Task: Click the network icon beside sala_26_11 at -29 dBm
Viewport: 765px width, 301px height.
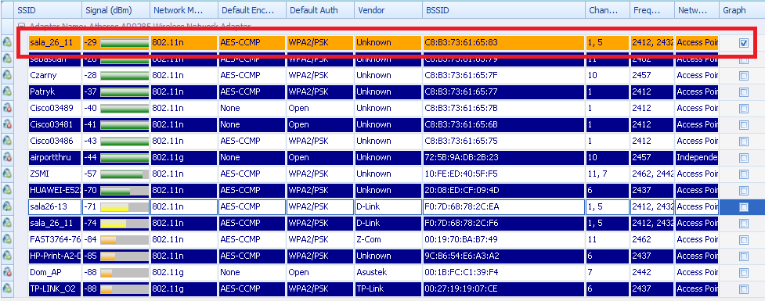Action: click(7, 42)
